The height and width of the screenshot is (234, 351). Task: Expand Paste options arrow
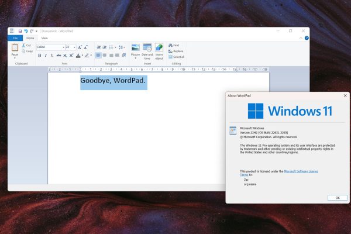[15, 58]
